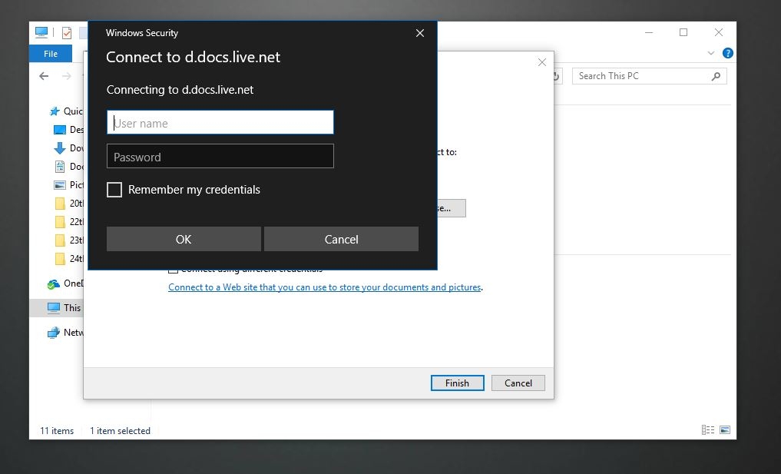781x474 pixels.
Task: Enable the Remember my credentials checkbox
Action: 114,189
